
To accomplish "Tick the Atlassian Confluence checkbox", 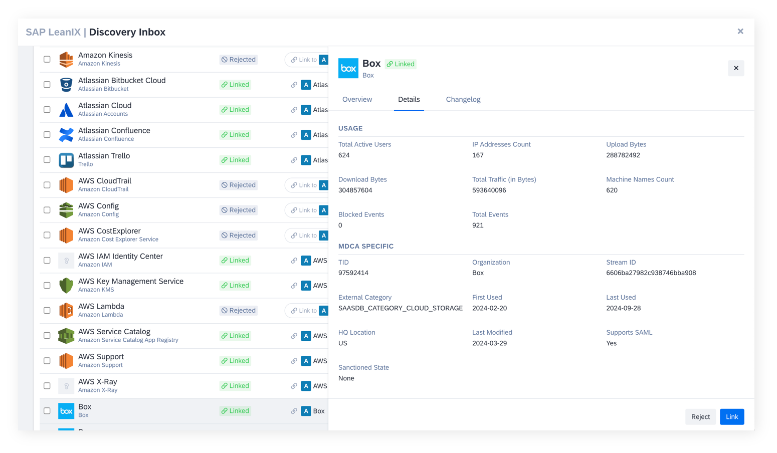I will click(x=47, y=134).
